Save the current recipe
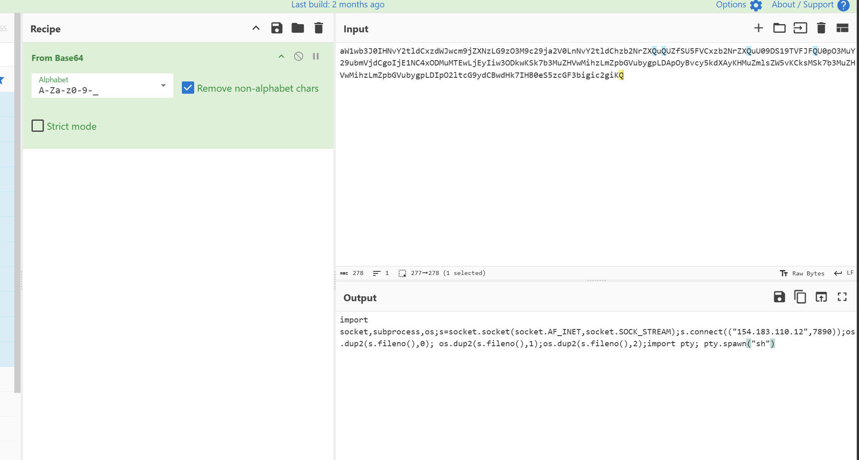The width and height of the screenshot is (859, 460). (x=277, y=28)
